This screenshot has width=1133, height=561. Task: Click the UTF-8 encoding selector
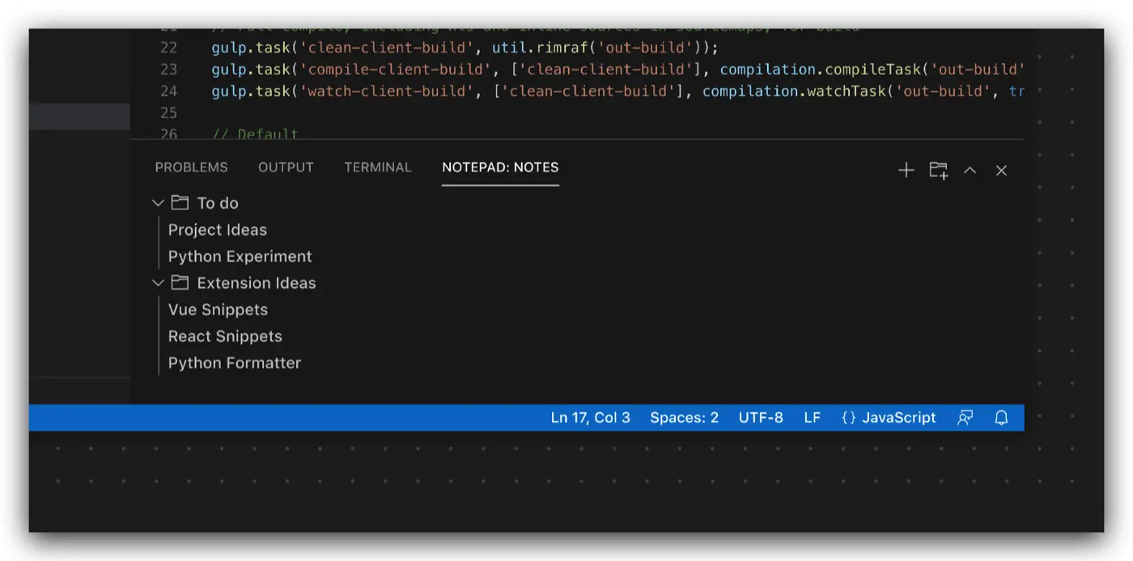click(x=761, y=418)
